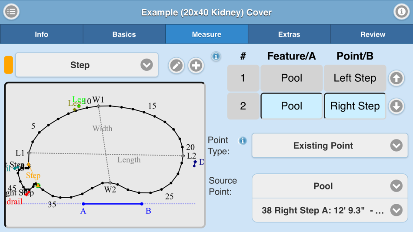Click the title Example (20x40 Kidney) Cover
This screenshot has height=232, width=413.
(206, 12)
